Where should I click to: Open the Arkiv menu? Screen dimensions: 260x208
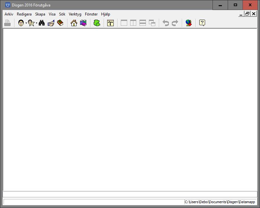9,14
